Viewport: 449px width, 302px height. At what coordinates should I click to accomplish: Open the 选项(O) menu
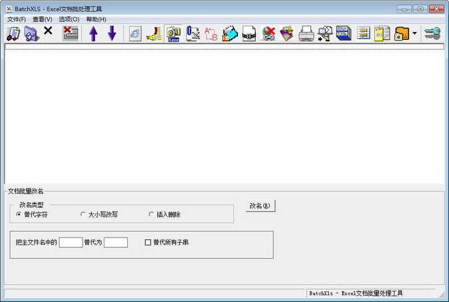(x=68, y=19)
